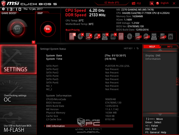Select the legacy CD/DVD boot icon without badge
The height and width of the screenshot is (135, 179).
[130, 37]
